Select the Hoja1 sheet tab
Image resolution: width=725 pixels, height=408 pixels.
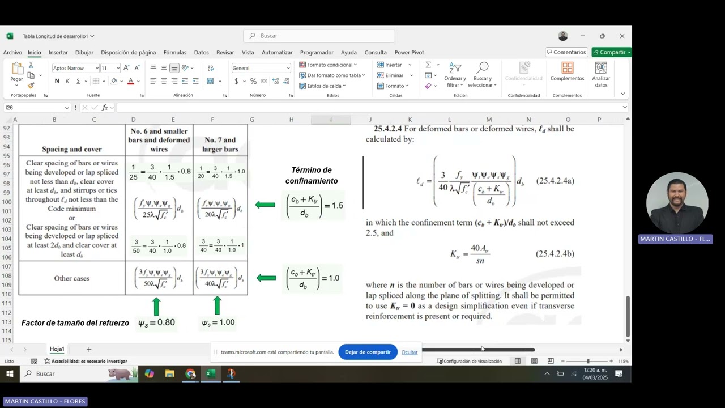57,349
